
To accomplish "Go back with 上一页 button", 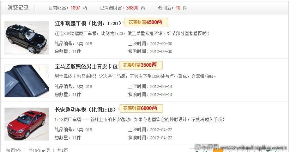I will click(201, 151).
